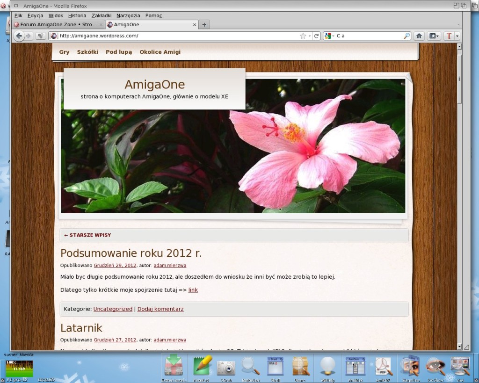
Task: Open the Uncategorized category link
Action: tap(113, 309)
